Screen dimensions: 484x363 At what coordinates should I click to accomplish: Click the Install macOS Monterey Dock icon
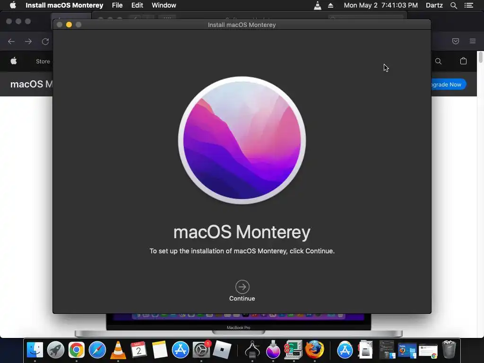[273, 350]
